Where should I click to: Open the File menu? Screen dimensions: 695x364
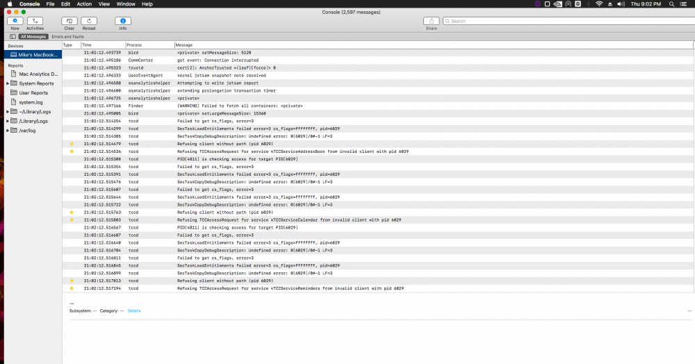click(x=51, y=4)
